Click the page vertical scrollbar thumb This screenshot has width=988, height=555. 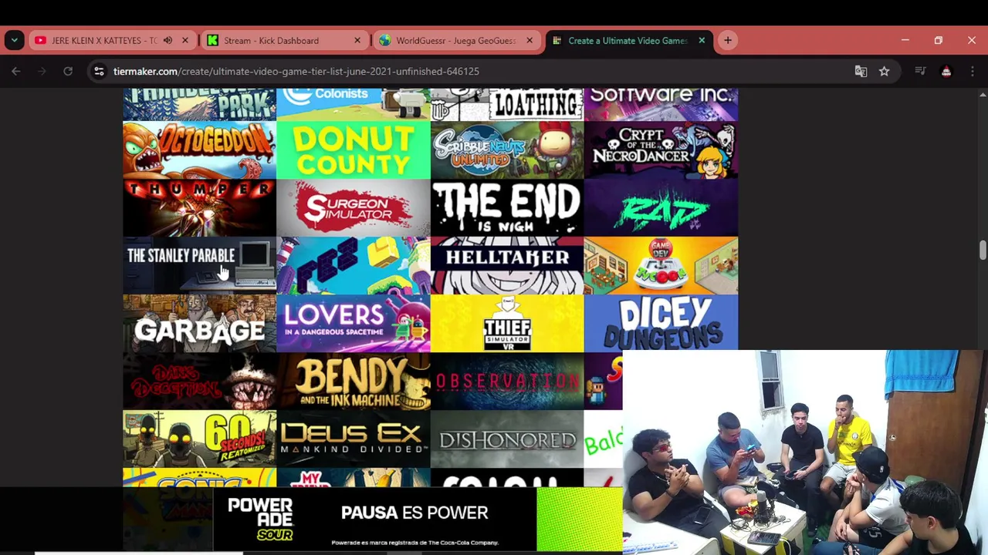(982, 251)
